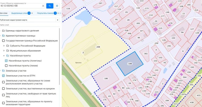Click parcel :29 on the map
Image resolution: width=202 pixels, height=107 pixels.
[x=126, y=12]
